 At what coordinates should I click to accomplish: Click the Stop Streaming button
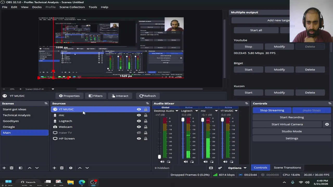click(x=272, y=110)
